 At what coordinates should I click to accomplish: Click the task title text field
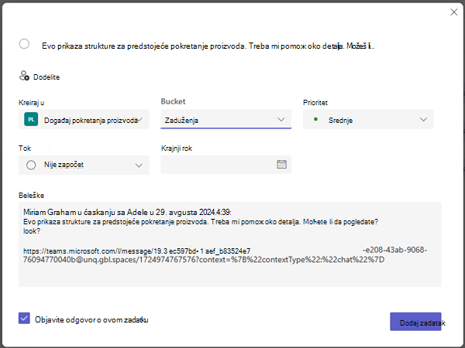tap(208, 46)
